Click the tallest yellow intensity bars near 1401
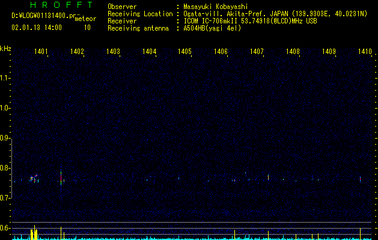Screen dimensions: 378x240 [34, 233]
